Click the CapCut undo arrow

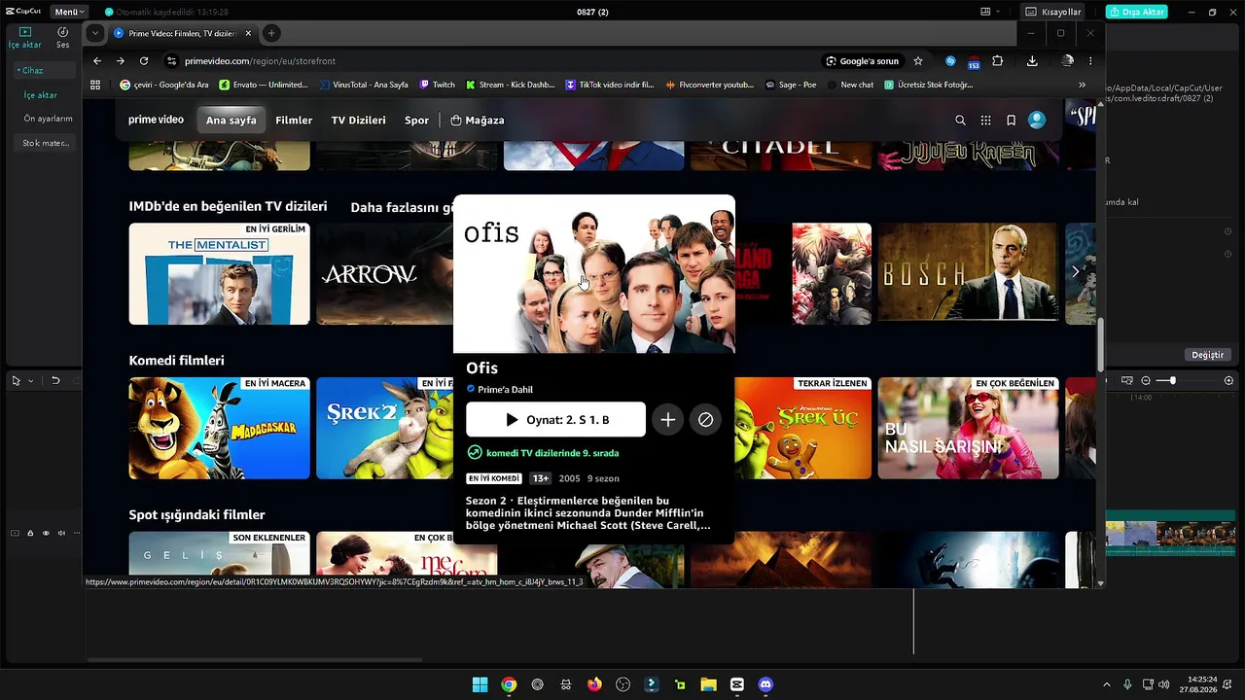pos(55,380)
